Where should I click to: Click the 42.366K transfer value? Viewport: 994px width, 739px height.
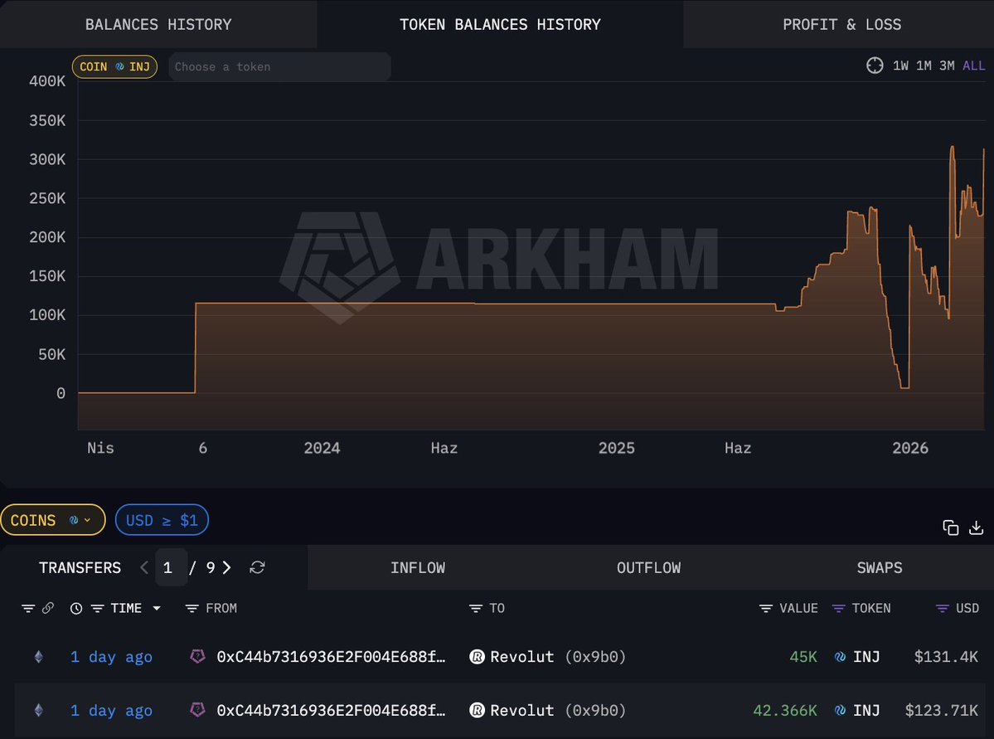tap(785, 710)
